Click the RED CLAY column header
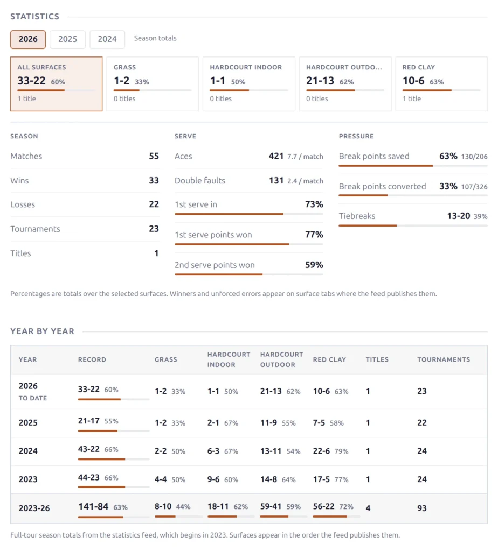The height and width of the screenshot is (551, 498). click(x=329, y=359)
